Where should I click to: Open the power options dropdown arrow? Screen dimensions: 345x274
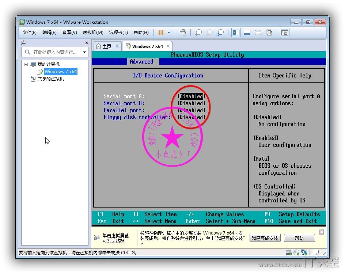pyautogui.click(x=168, y=33)
